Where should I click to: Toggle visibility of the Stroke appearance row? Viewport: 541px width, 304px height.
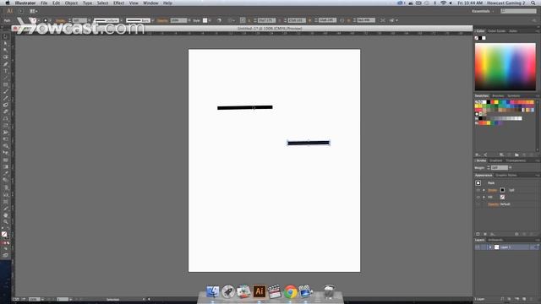tap(478, 190)
